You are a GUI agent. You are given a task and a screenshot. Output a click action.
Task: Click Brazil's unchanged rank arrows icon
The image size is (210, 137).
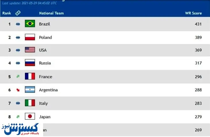[x=18, y=24]
